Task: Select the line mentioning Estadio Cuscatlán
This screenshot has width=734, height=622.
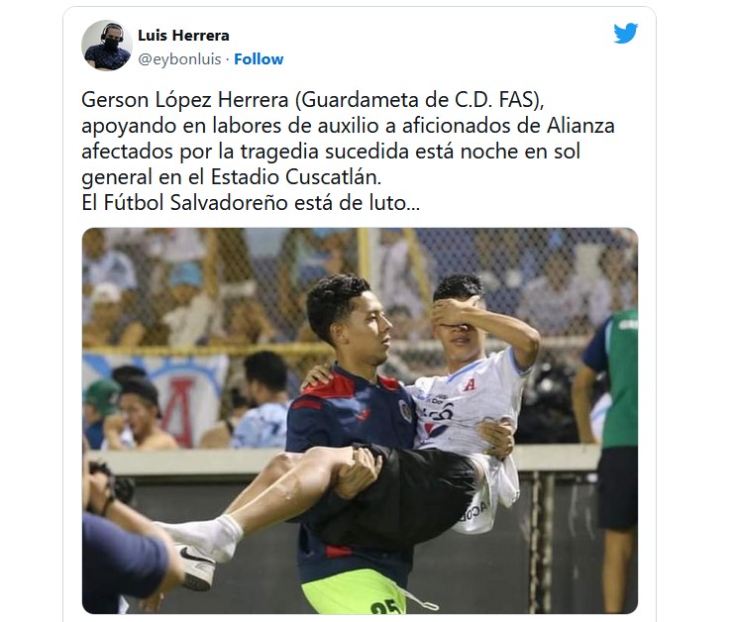Action: [232, 177]
